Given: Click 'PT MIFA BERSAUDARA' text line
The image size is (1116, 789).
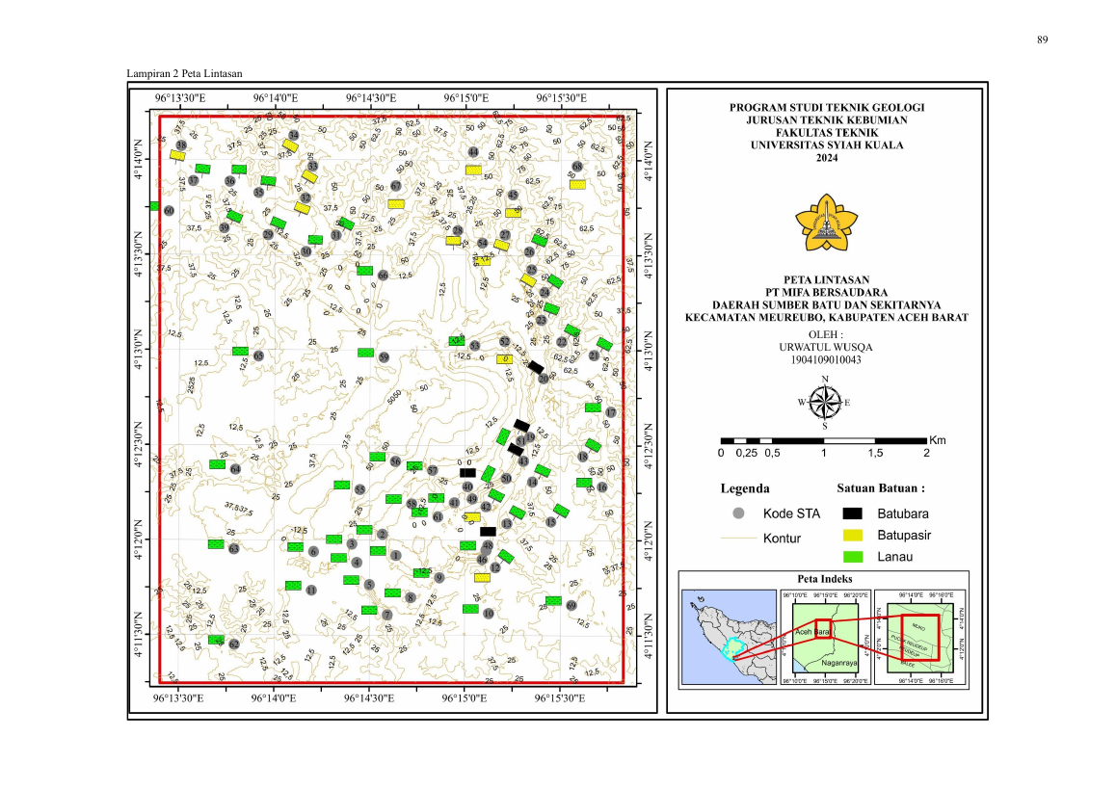Looking at the screenshot, I should coord(826,293).
